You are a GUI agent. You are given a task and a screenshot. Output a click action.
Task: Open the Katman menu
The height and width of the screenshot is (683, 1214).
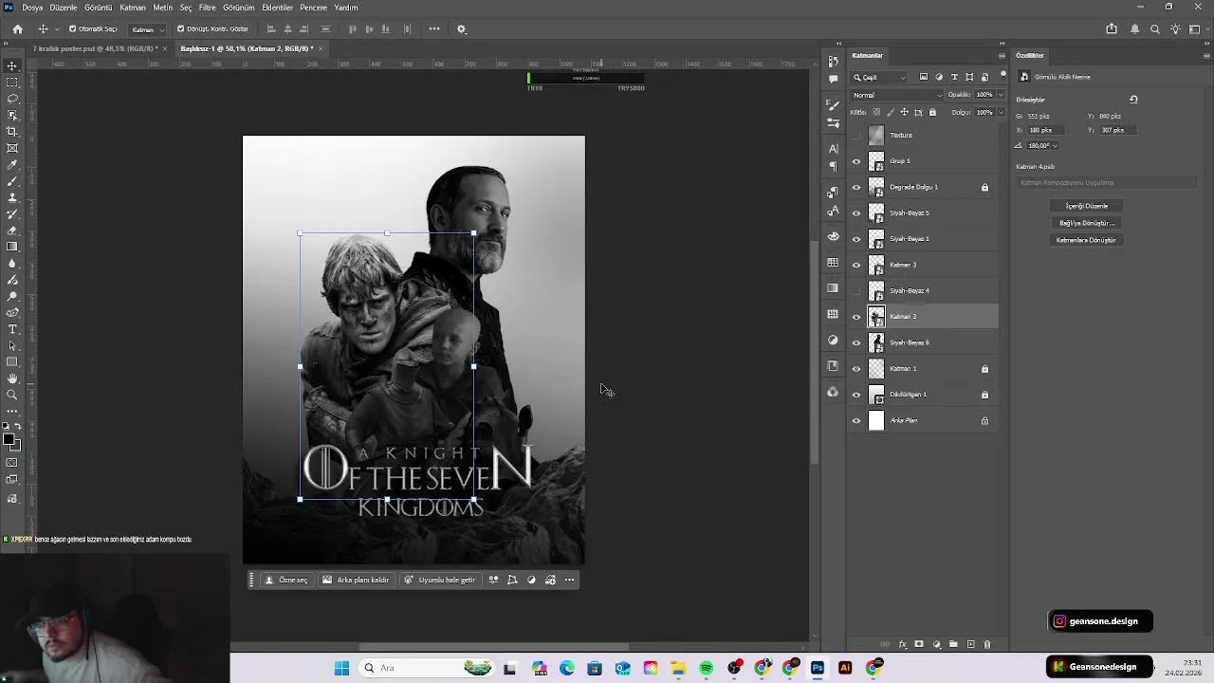click(x=133, y=8)
